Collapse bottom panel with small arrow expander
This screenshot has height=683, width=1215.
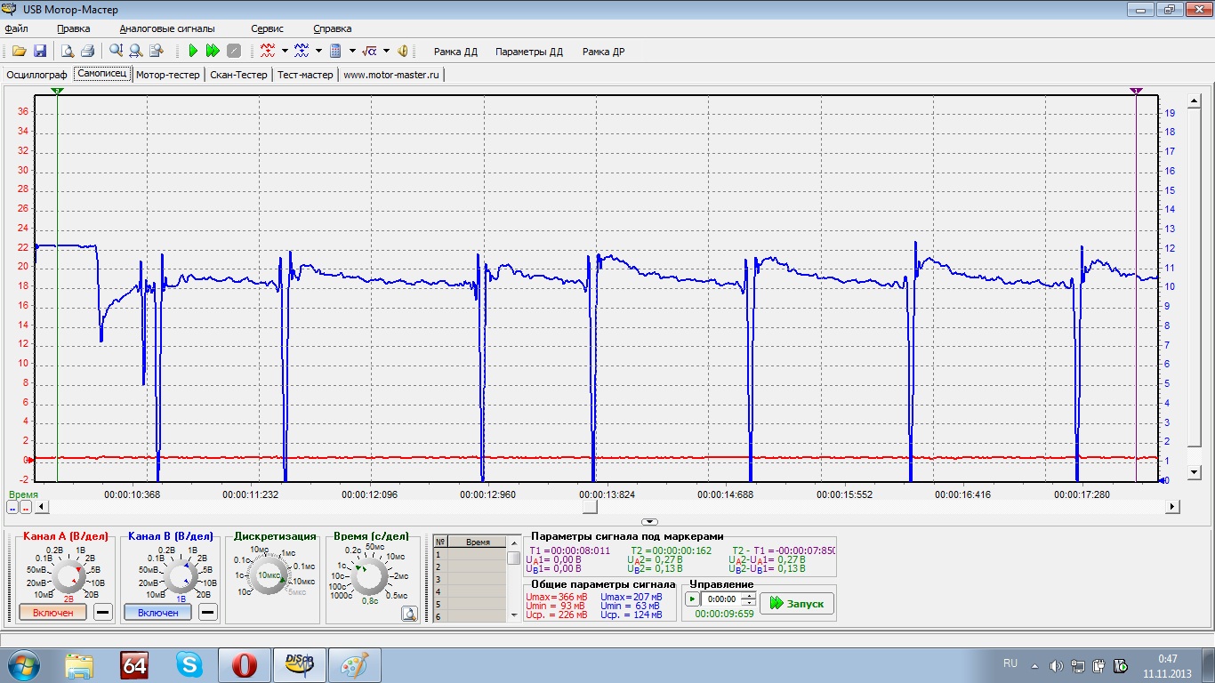[649, 522]
